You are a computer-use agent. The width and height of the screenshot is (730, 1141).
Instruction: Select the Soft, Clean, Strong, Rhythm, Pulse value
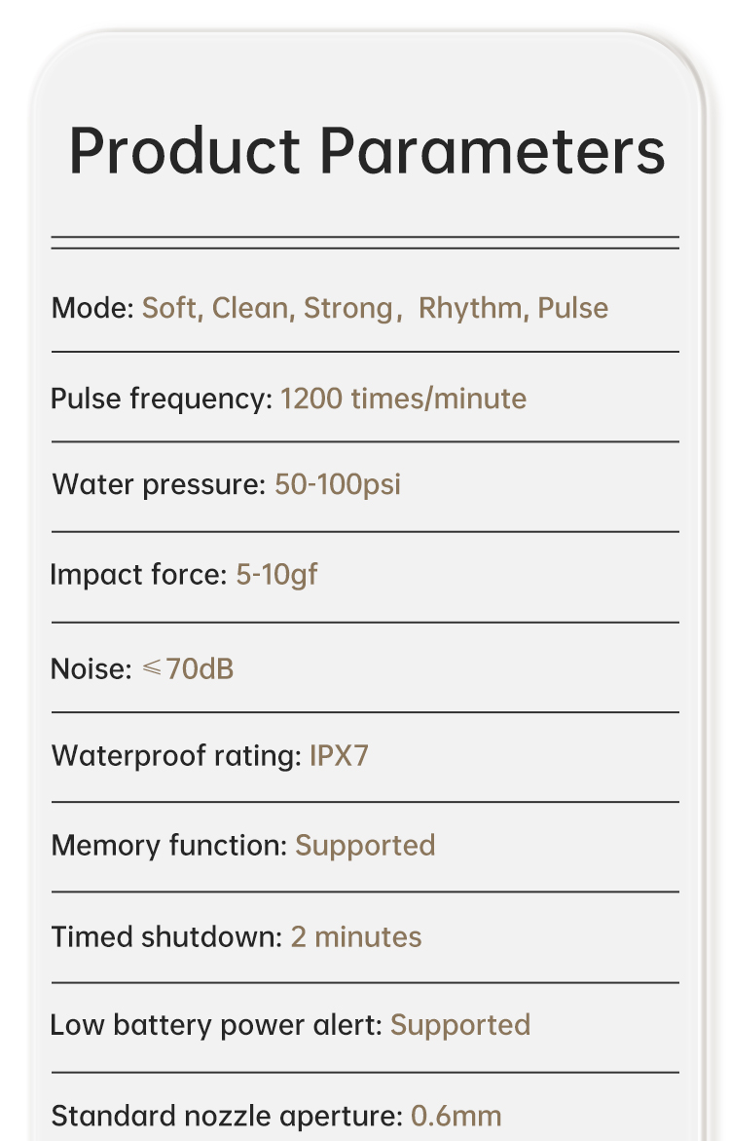pos(375,309)
